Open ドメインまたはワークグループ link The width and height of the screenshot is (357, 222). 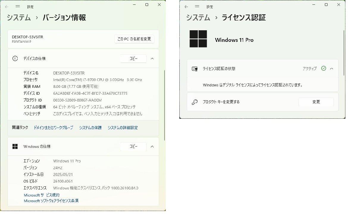tap(53, 128)
